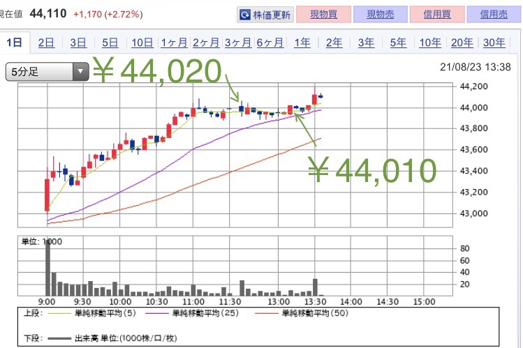This screenshot has width=523, height=348.
Task: Click the 9:00 time axis label
Action: tap(47, 302)
